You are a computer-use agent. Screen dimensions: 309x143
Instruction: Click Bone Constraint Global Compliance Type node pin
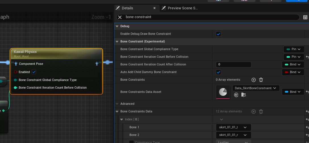(x=16, y=80)
